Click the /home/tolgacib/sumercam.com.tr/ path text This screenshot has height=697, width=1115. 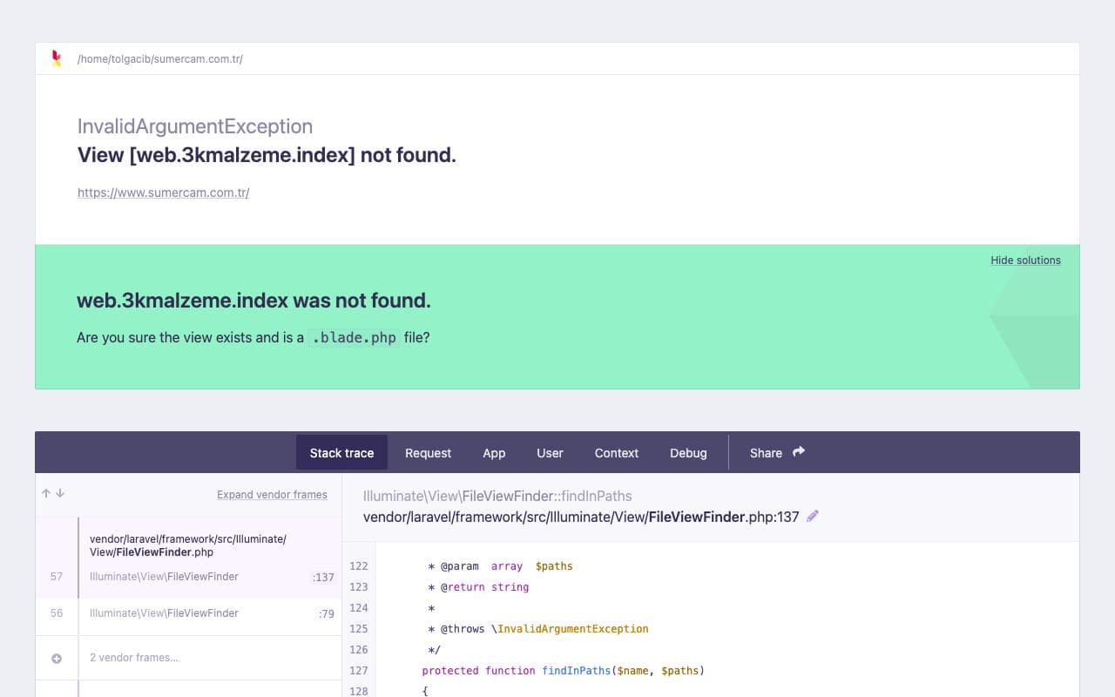tap(159, 59)
